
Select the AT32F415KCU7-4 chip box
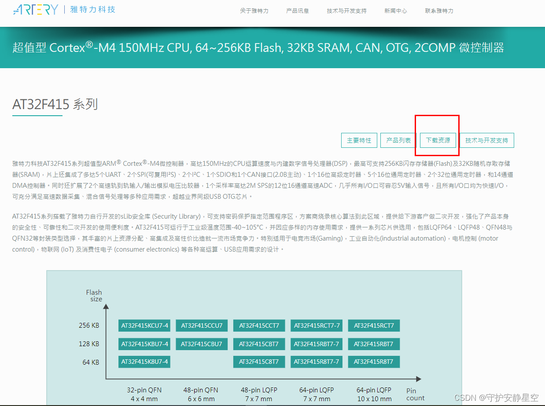(144, 326)
